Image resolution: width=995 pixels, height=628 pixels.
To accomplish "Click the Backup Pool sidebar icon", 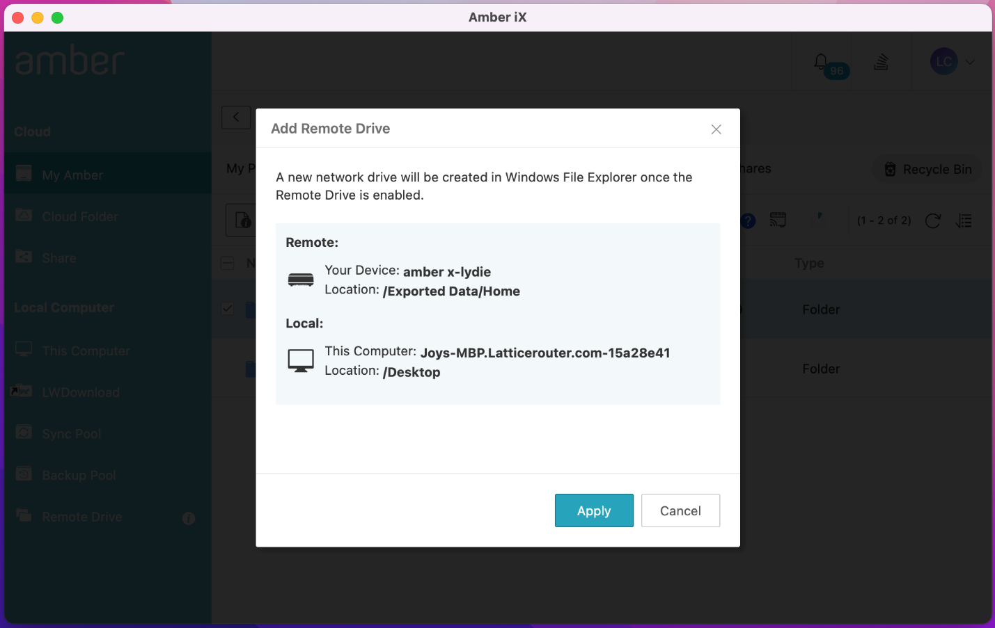I will pyautogui.click(x=24, y=474).
